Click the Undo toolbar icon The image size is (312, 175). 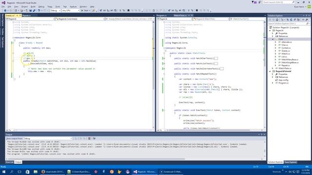(x=39, y=11)
